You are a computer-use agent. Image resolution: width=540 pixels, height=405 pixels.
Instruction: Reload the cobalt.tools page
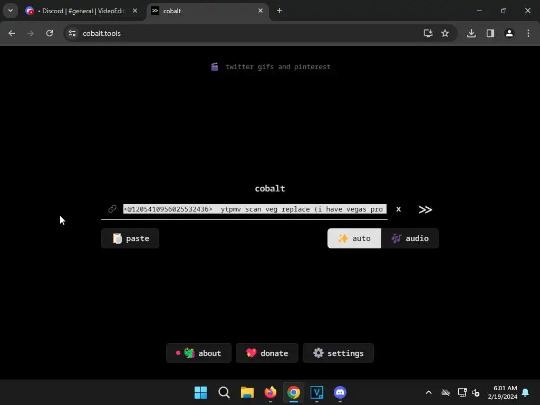(x=50, y=33)
